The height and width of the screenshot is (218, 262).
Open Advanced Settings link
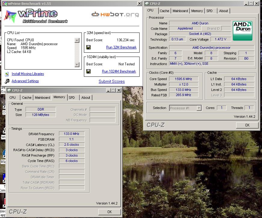click(25, 81)
